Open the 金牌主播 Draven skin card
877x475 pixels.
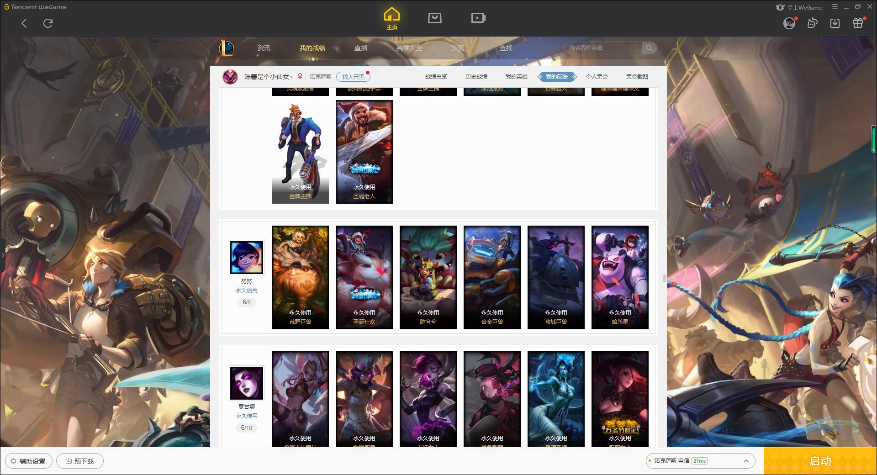[300, 152]
